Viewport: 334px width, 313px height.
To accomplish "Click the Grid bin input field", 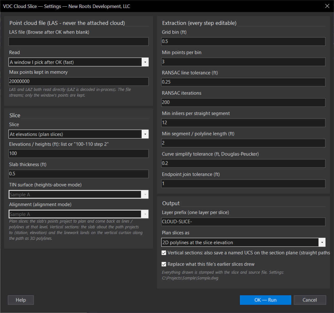I will pyautogui.click(x=243, y=42).
